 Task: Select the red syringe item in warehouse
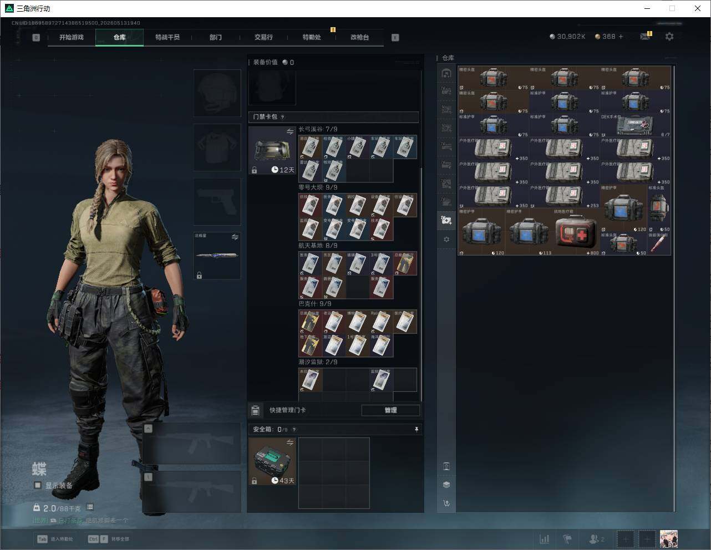[x=659, y=244]
